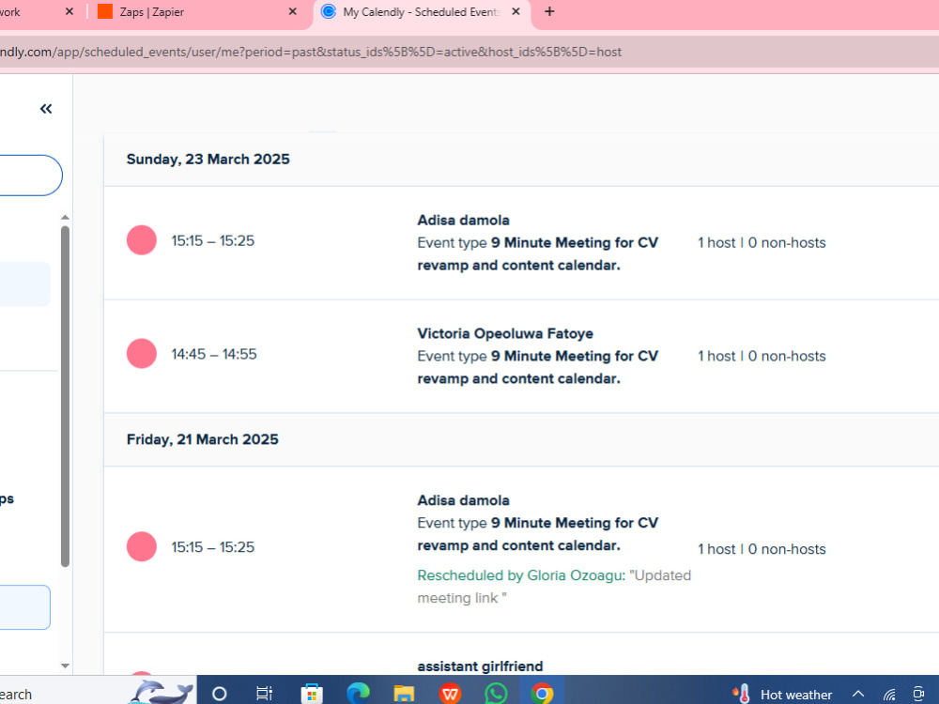
Task: Open Victoria Opeoluwa Fatoye event details
Action: (x=505, y=333)
